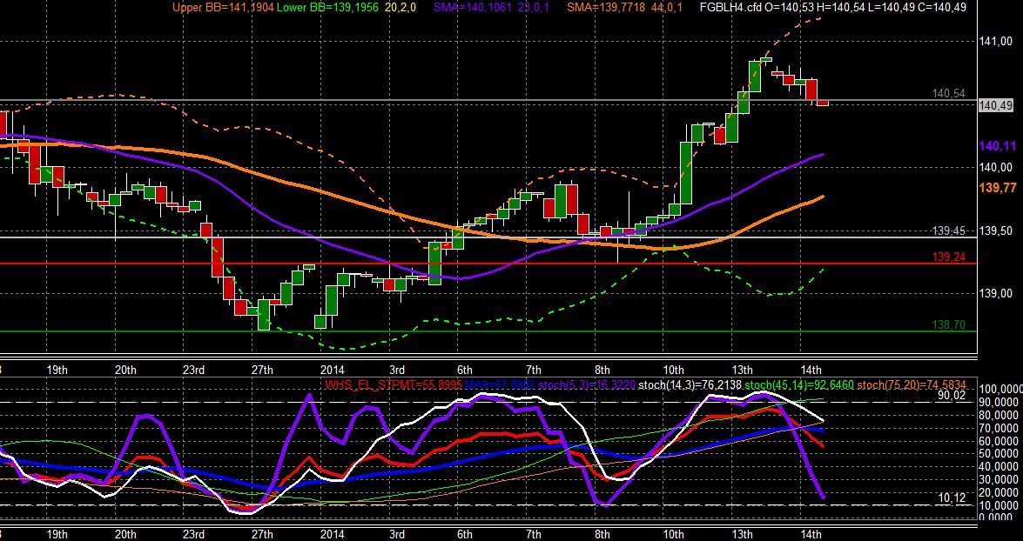Image resolution: width=1023 pixels, height=541 pixels.
Task: Click the 139,00 price axis label
Action: click(x=996, y=293)
